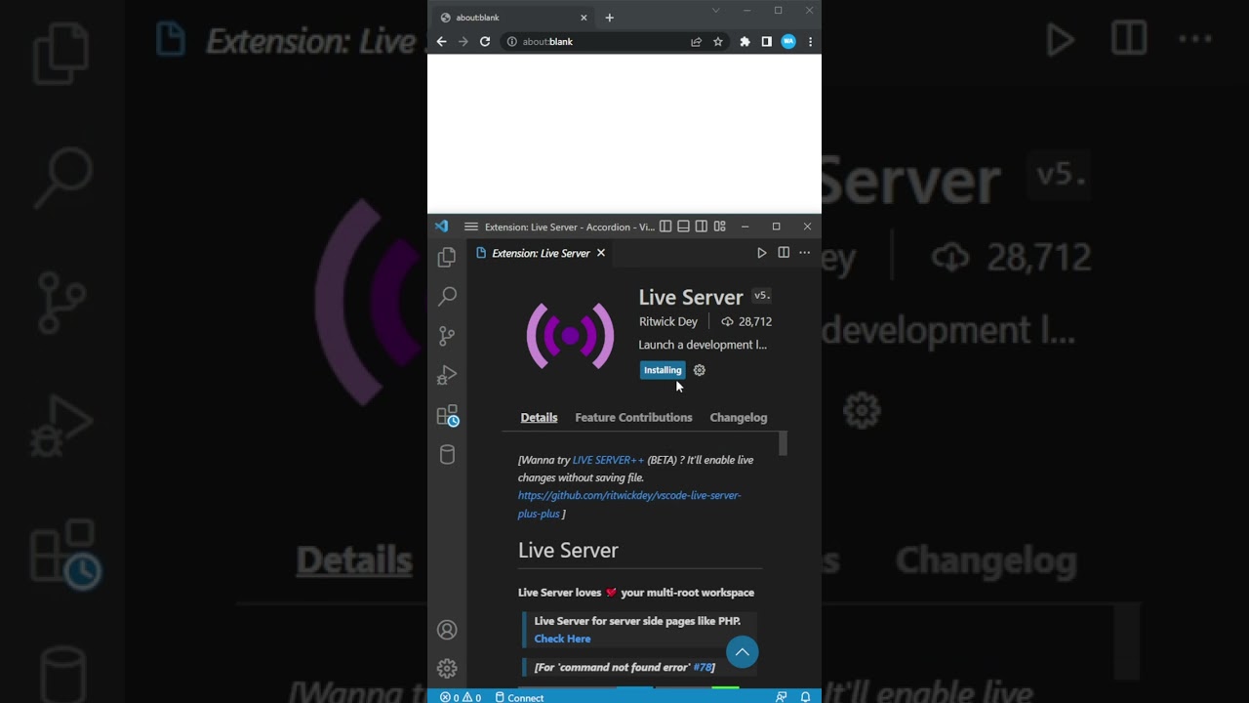Click the Chrome back arrow
The height and width of the screenshot is (703, 1249).
pos(441,42)
